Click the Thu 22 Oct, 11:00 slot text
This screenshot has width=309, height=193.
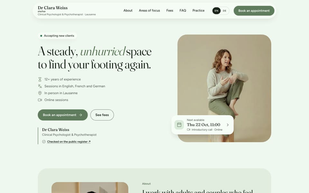click(203, 125)
